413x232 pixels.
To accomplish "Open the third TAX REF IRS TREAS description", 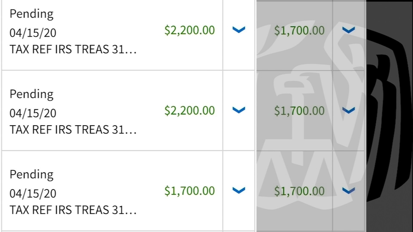I will click(x=73, y=210).
